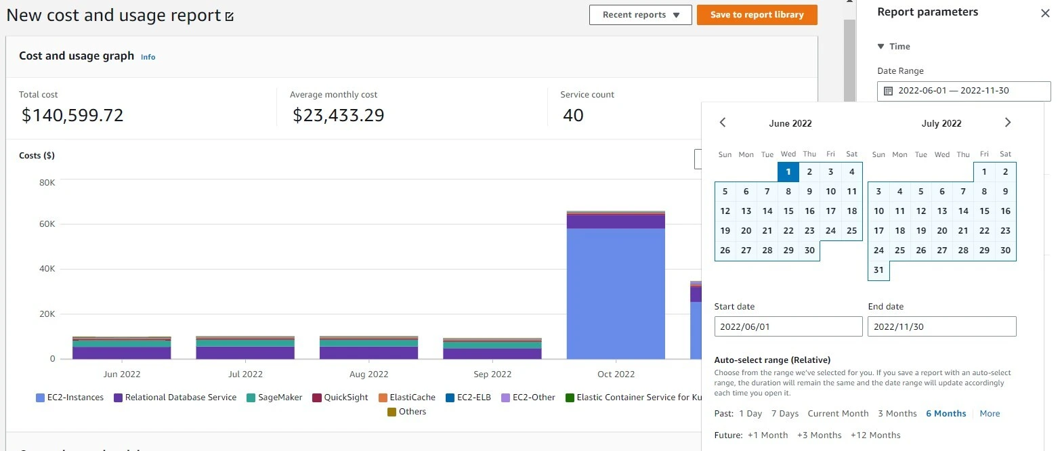
Task: Click the Others legend color swatch
Action: tap(391, 412)
